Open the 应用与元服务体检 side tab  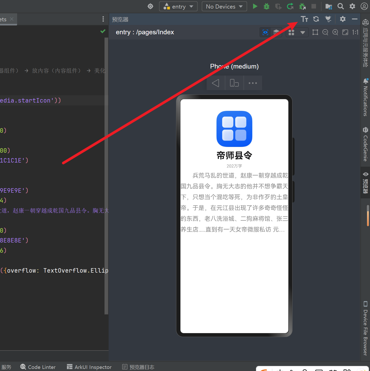[x=365, y=44]
